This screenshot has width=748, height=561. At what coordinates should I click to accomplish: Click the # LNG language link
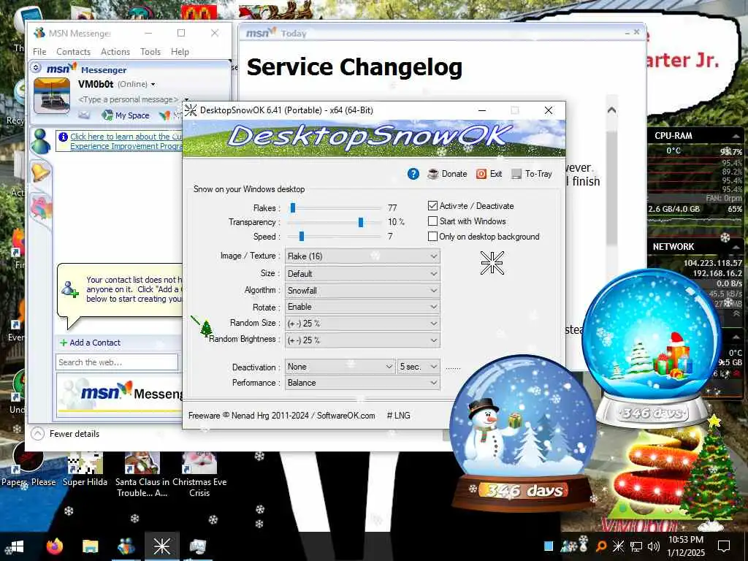click(x=398, y=416)
